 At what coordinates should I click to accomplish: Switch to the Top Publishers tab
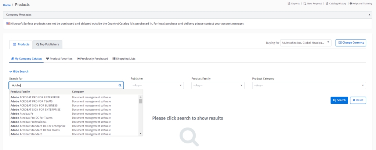point(47,44)
